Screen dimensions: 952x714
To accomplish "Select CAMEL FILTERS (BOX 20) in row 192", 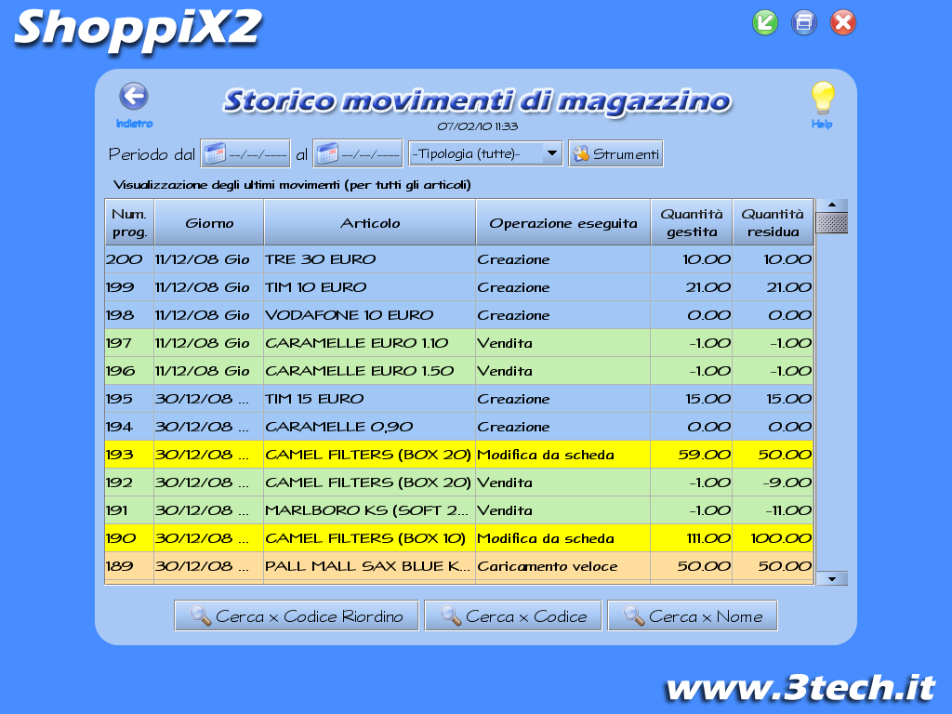I will [x=370, y=483].
